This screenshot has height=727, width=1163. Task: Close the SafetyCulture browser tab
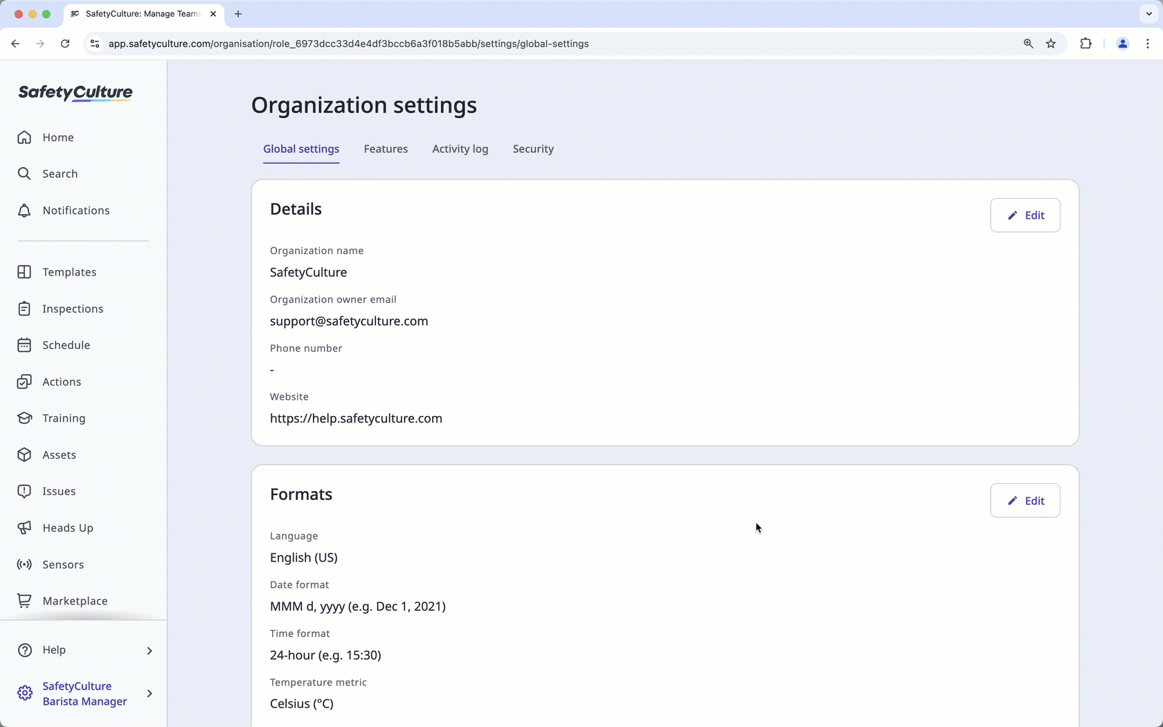[x=213, y=14]
